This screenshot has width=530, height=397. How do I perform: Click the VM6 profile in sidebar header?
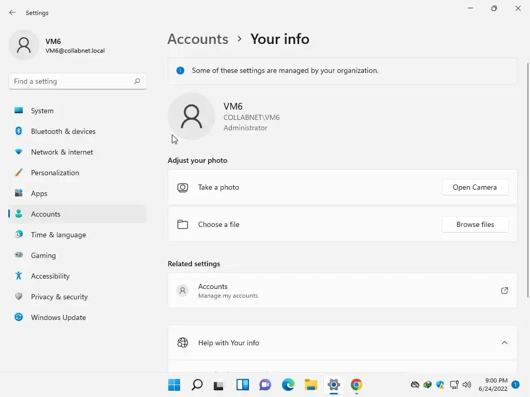coord(57,45)
